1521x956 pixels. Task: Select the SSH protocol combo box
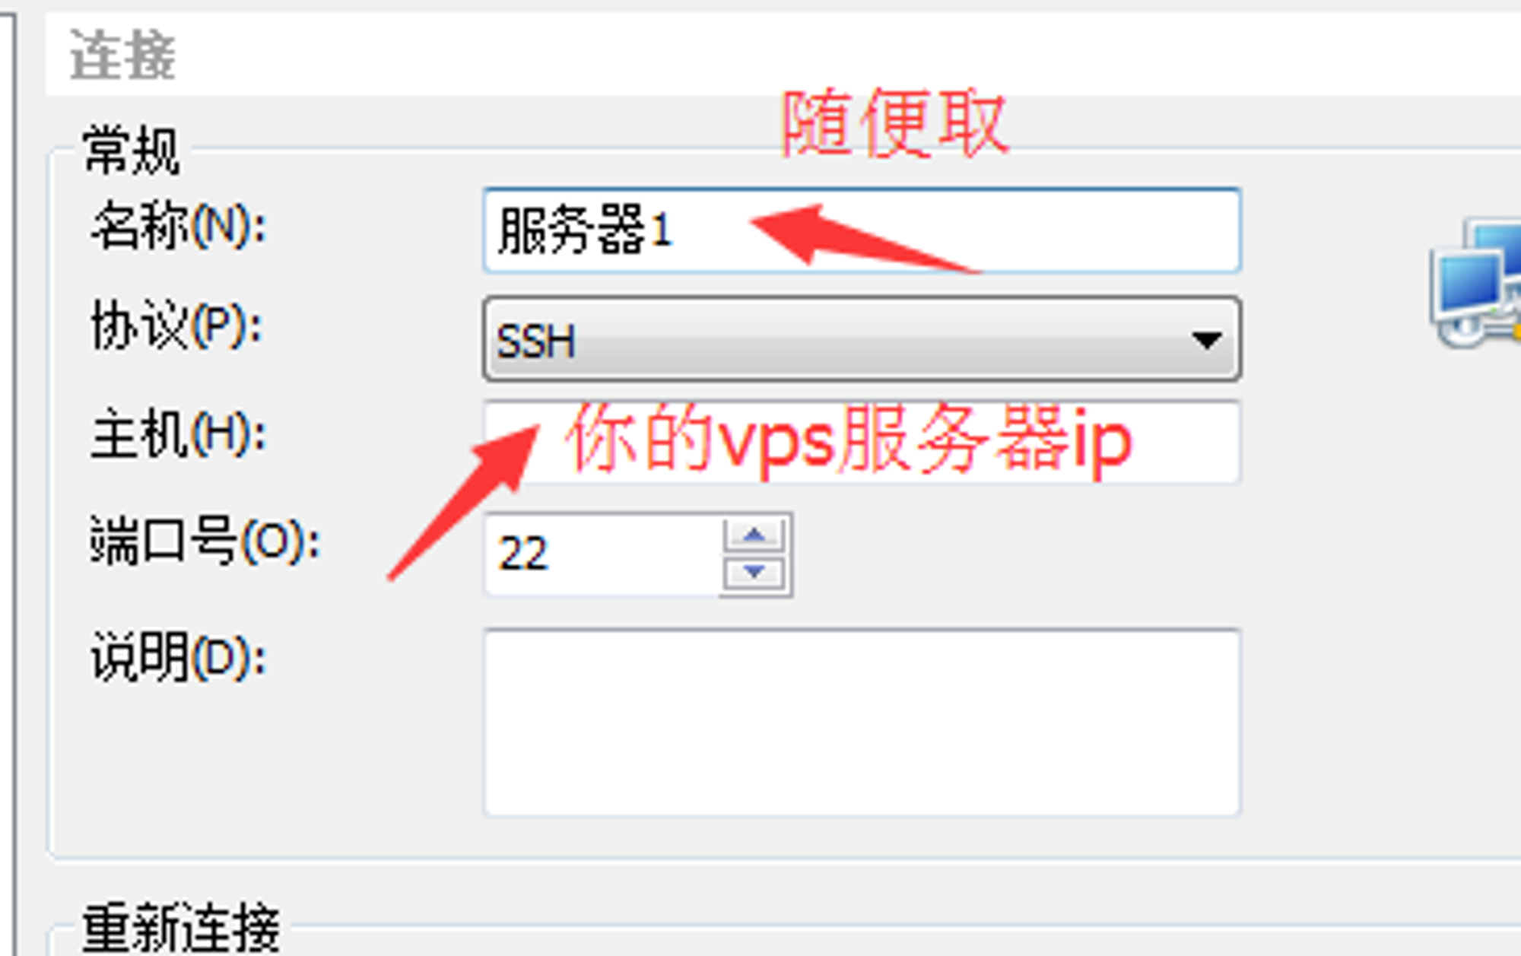click(x=862, y=339)
